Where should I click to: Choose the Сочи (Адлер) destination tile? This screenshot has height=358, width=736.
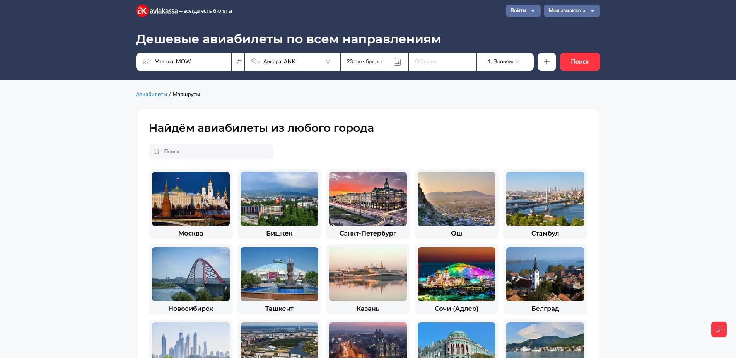click(x=456, y=279)
